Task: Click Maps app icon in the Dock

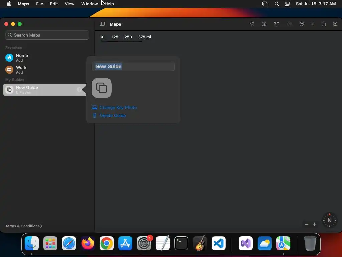Action: [283, 243]
